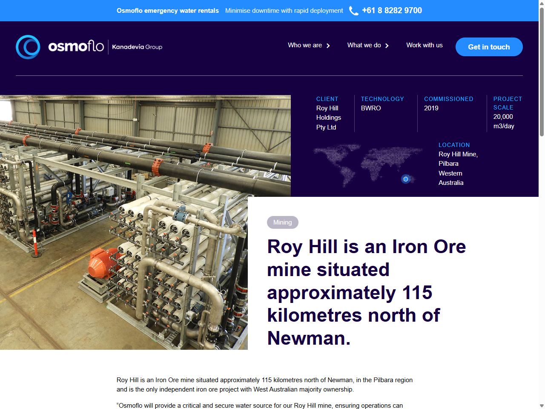Screen dimensions: 545x409
Task: Open the Who we are menu
Action: 305,45
